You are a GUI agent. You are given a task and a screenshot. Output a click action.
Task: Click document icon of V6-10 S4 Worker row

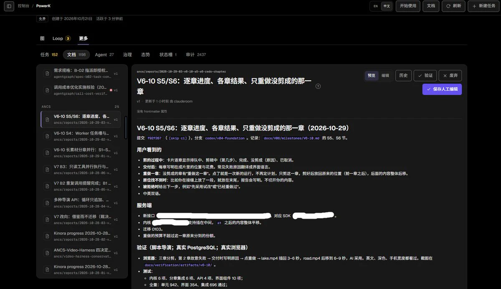tap(47, 136)
